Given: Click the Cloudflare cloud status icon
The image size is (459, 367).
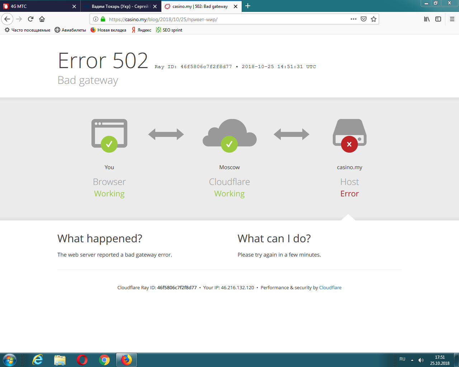Looking at the screenshot, I should [x=229, y=135].
